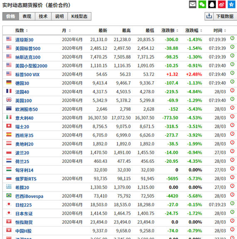The height and width of the screenshot is (239, 237).
Task: Open the 荷兰25 index link
Action: coord(22,162)
